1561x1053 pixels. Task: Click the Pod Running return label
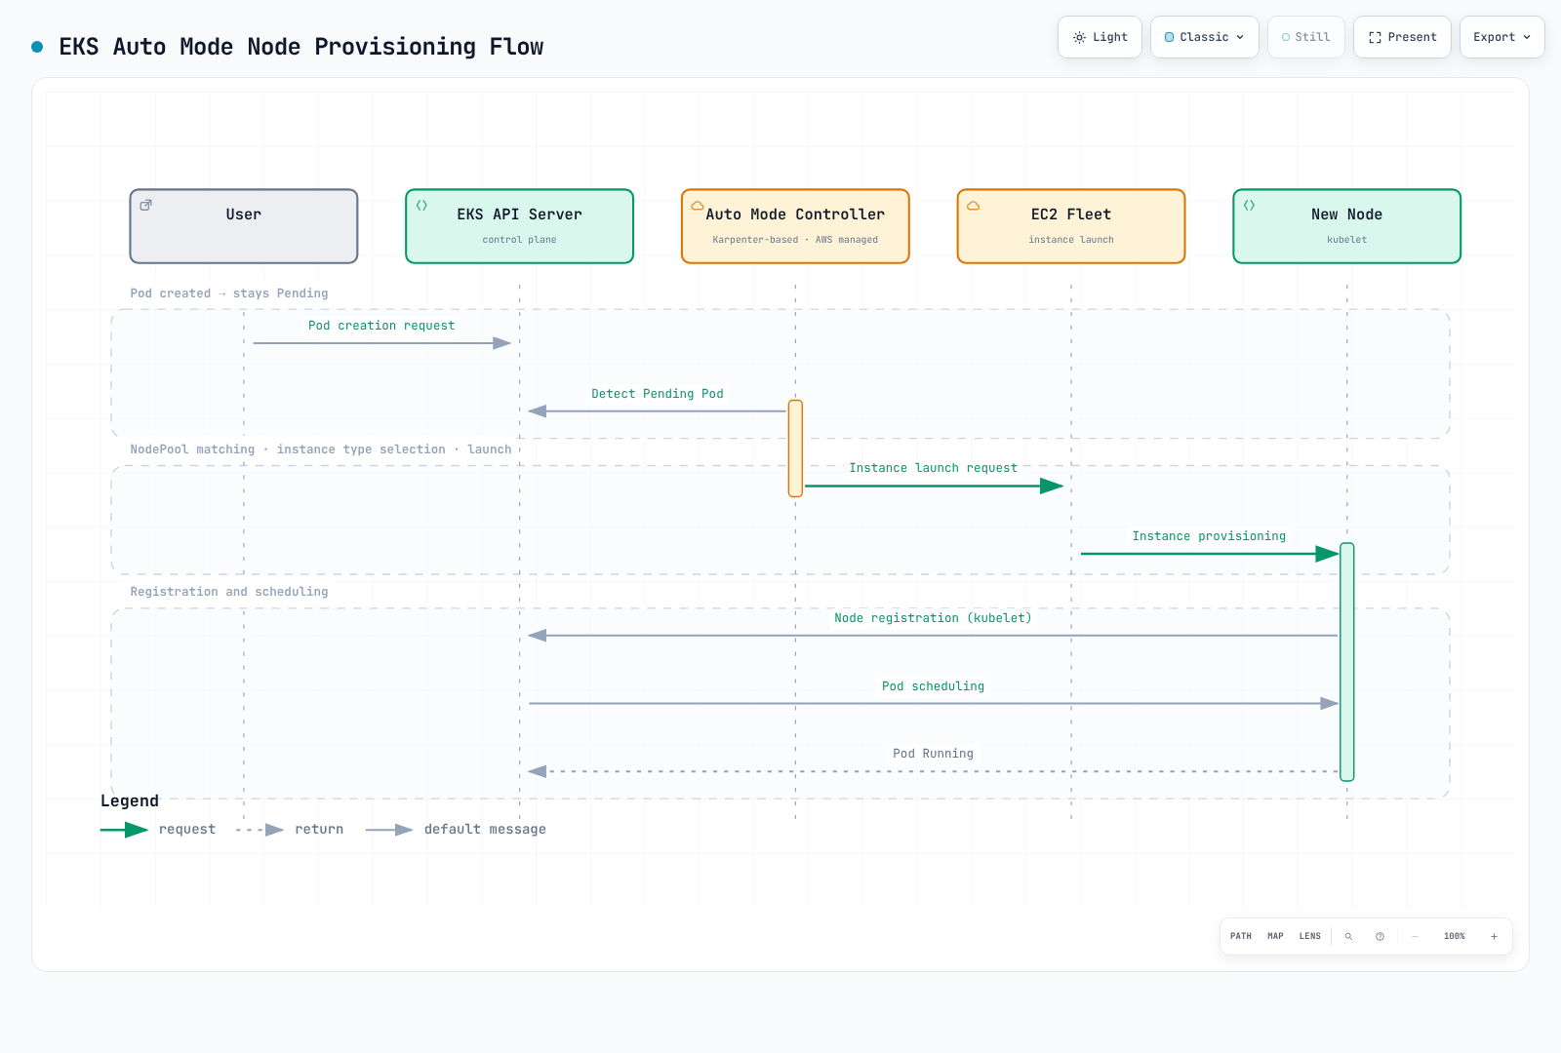click(x=934, y=754)
